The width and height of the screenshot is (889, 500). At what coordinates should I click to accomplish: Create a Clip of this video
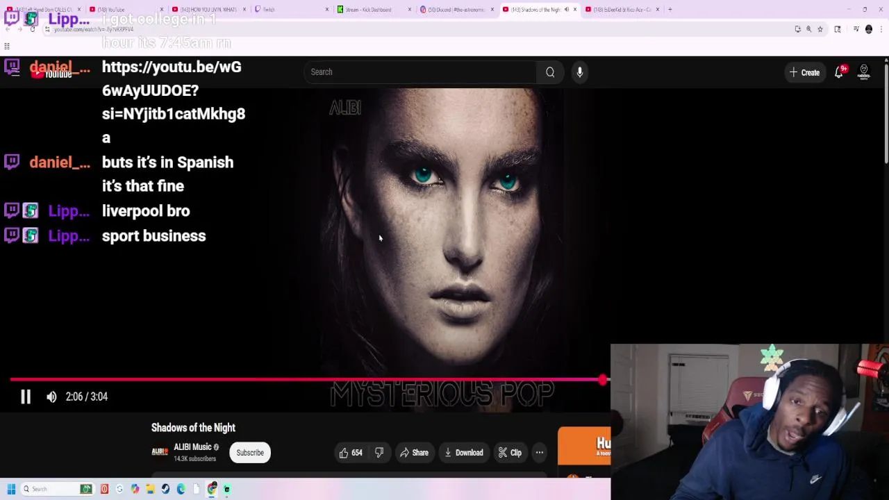[510, 453]
